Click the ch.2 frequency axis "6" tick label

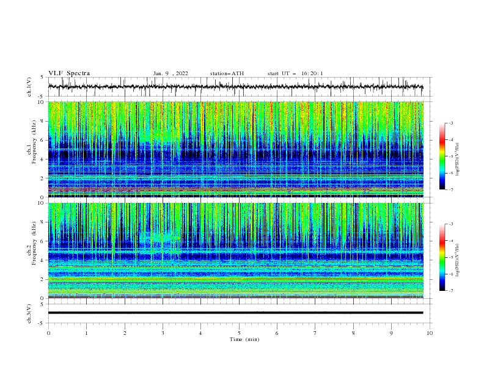43,241
